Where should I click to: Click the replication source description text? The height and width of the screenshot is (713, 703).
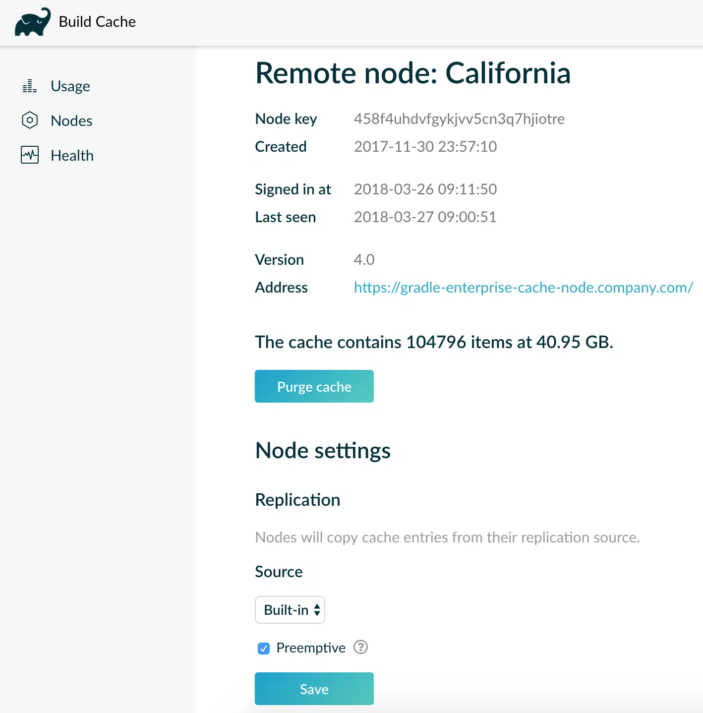coord(447,537)
